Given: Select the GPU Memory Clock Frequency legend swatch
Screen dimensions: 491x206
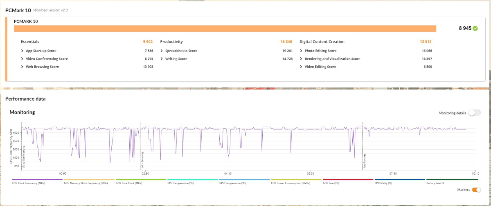Looking at the screenshot, I should tap(89, 179).
